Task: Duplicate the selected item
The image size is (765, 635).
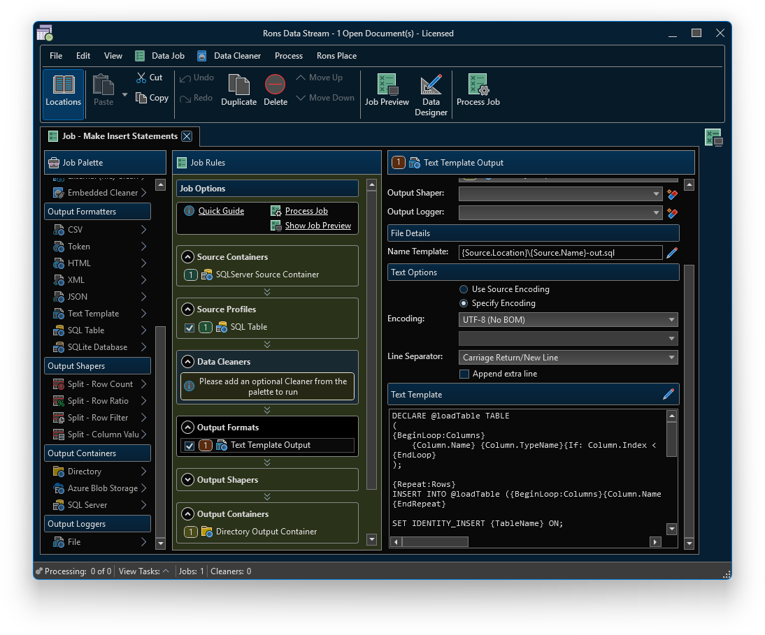Action: pos(238,91)
